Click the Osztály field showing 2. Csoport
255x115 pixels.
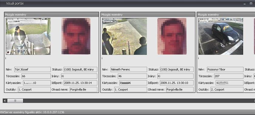[227, 90]
